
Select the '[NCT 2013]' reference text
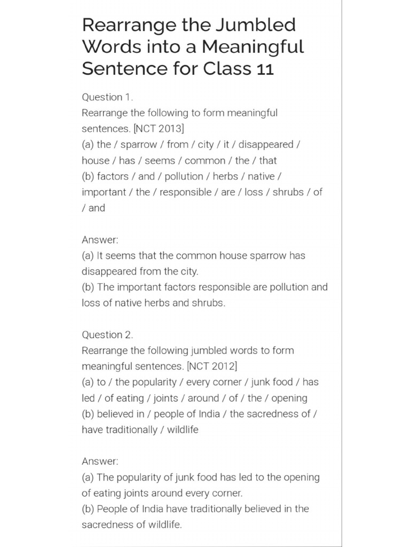click(x=161, y=129)
